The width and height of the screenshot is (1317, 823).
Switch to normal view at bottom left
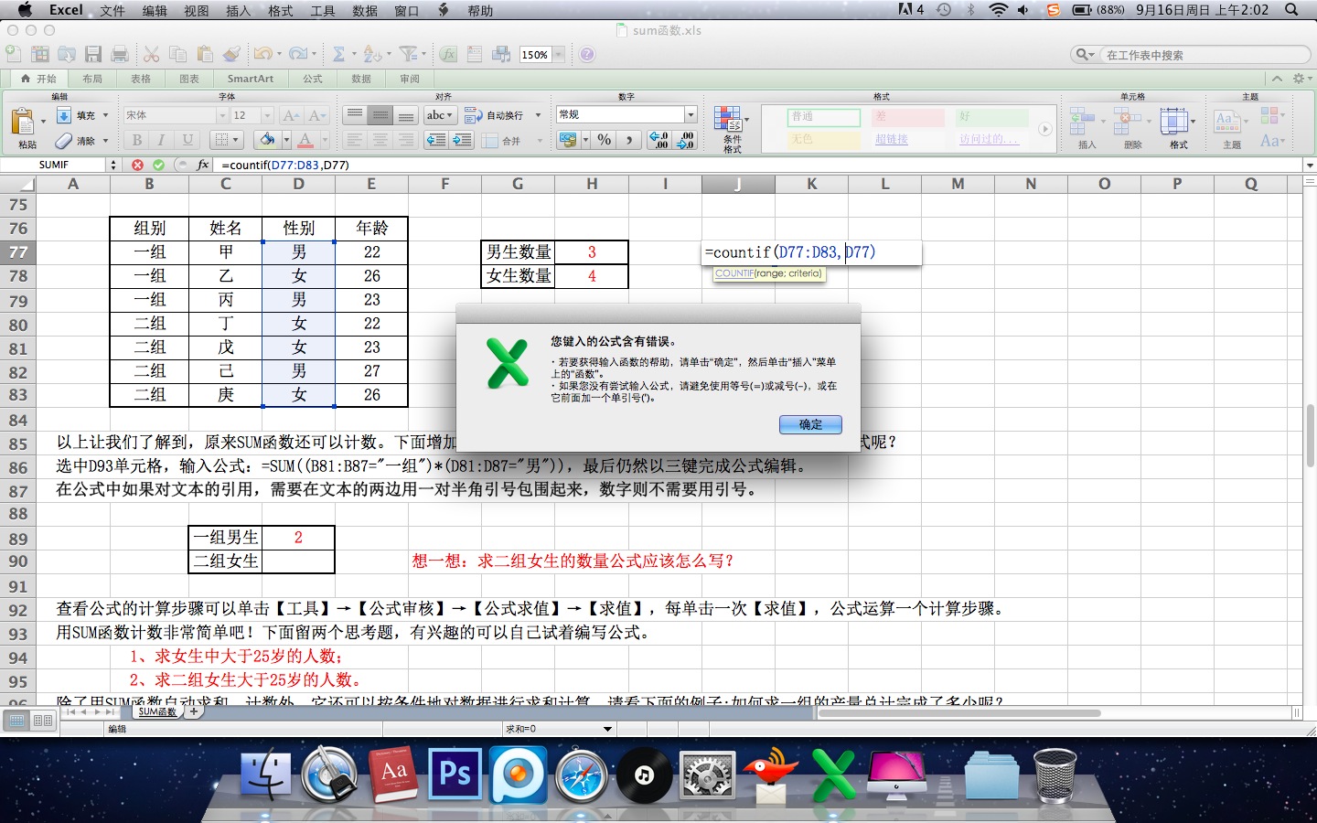(x=16, y=721)
